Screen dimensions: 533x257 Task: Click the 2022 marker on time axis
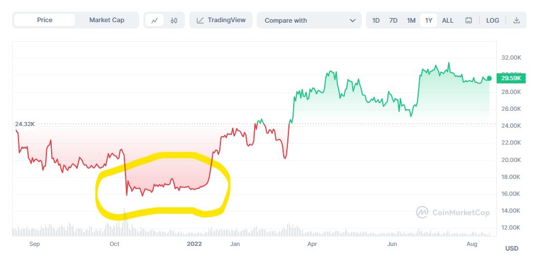pos(195,244)
